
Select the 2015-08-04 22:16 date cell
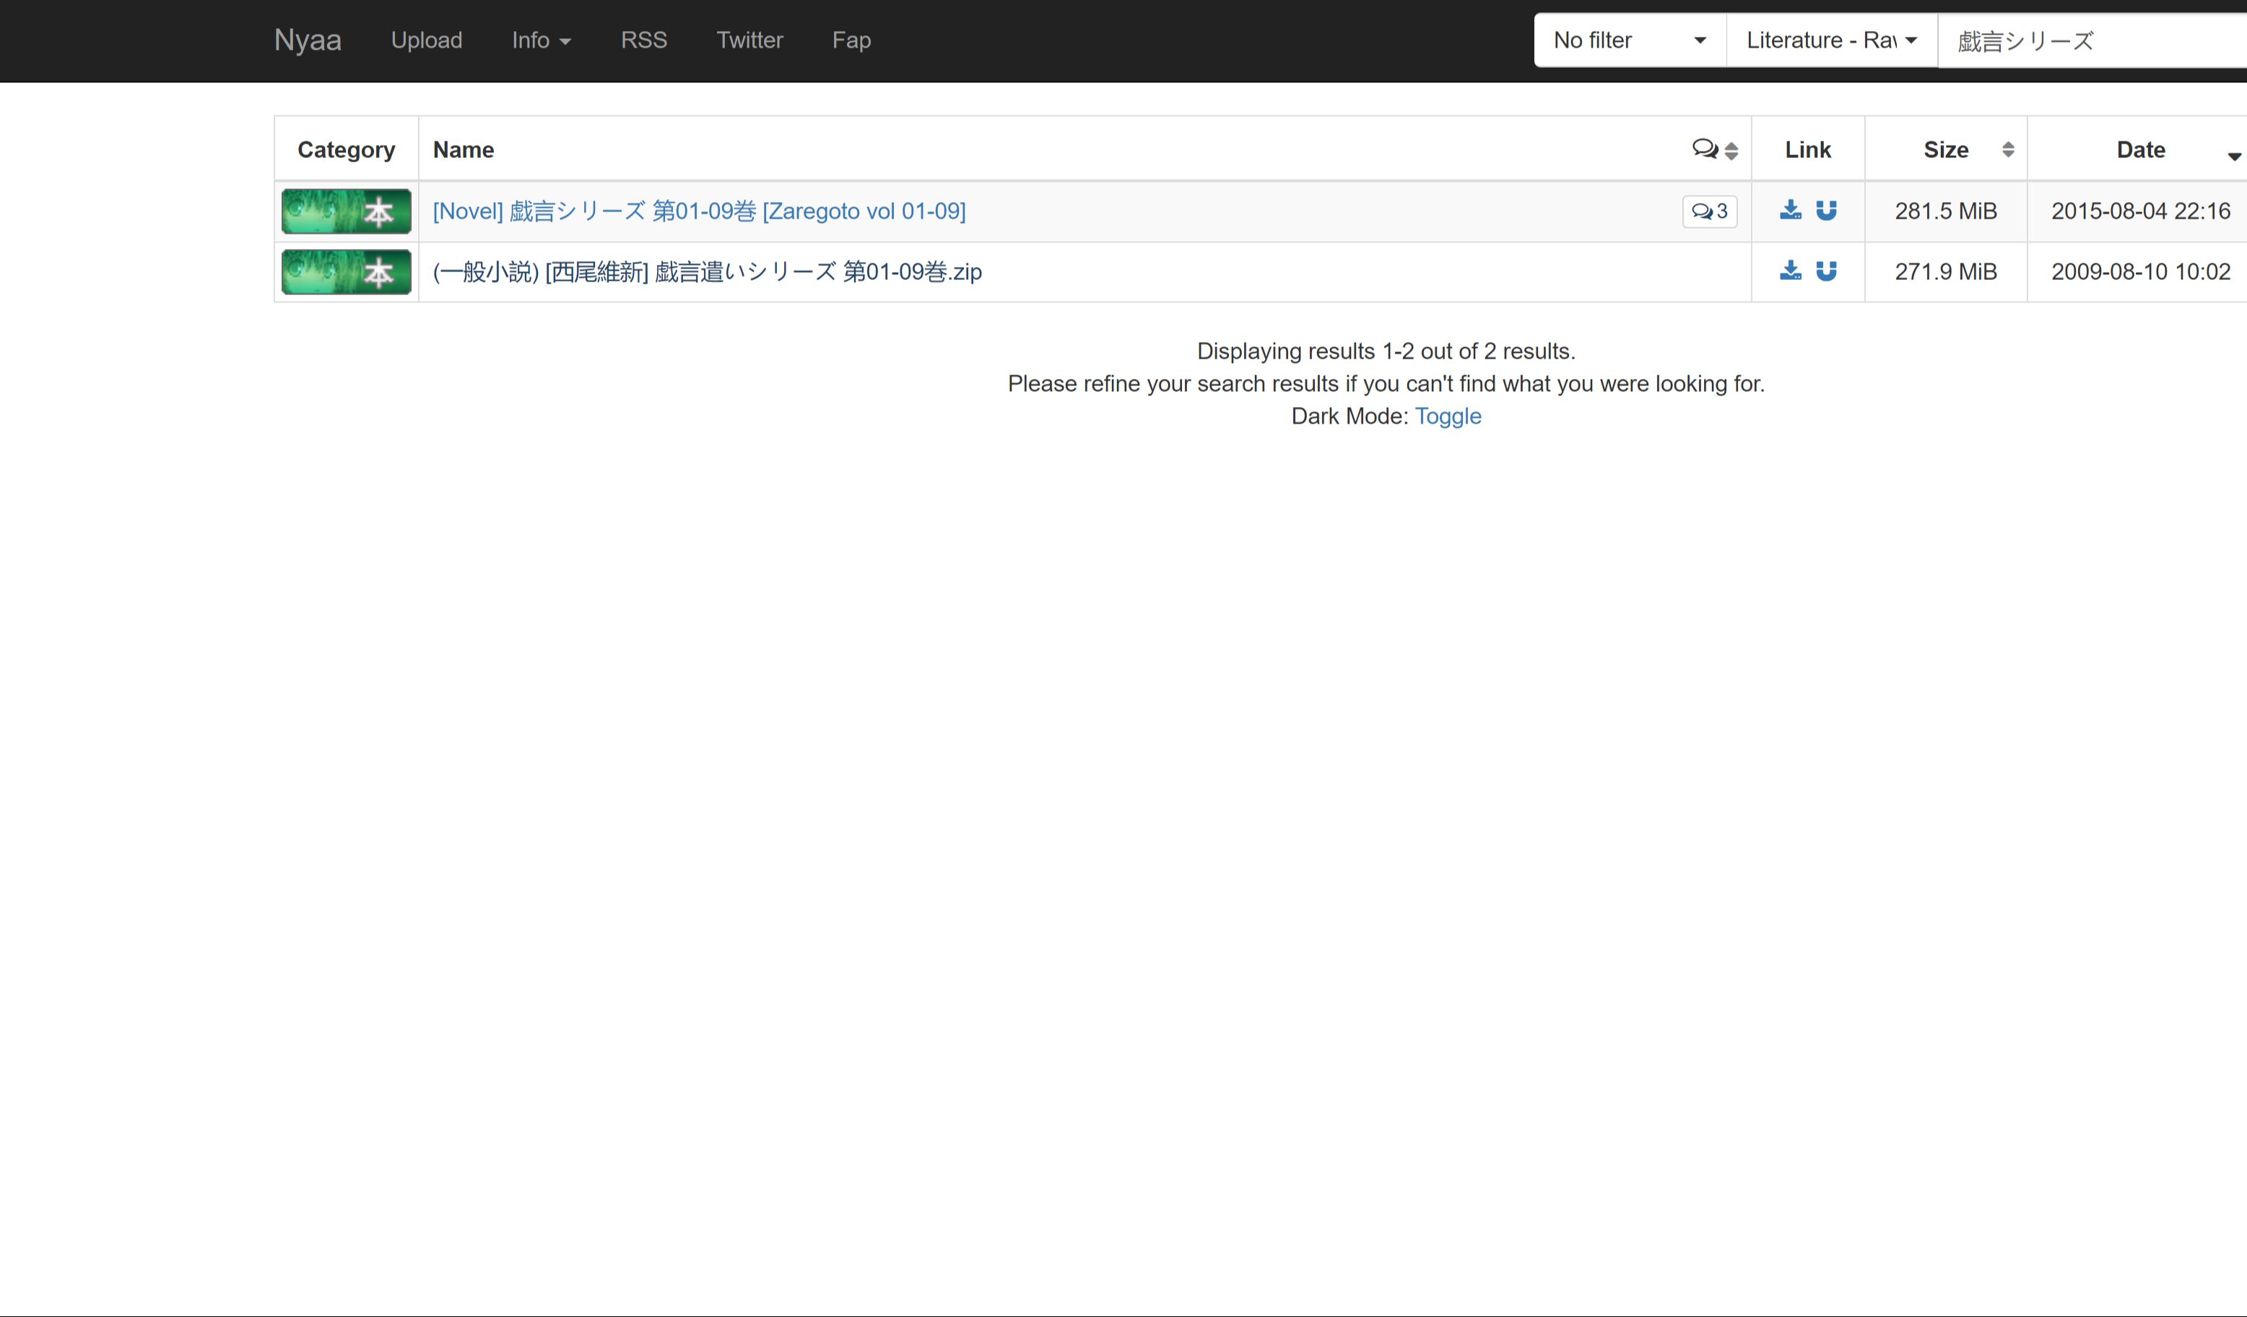(x=2140, y=211)
